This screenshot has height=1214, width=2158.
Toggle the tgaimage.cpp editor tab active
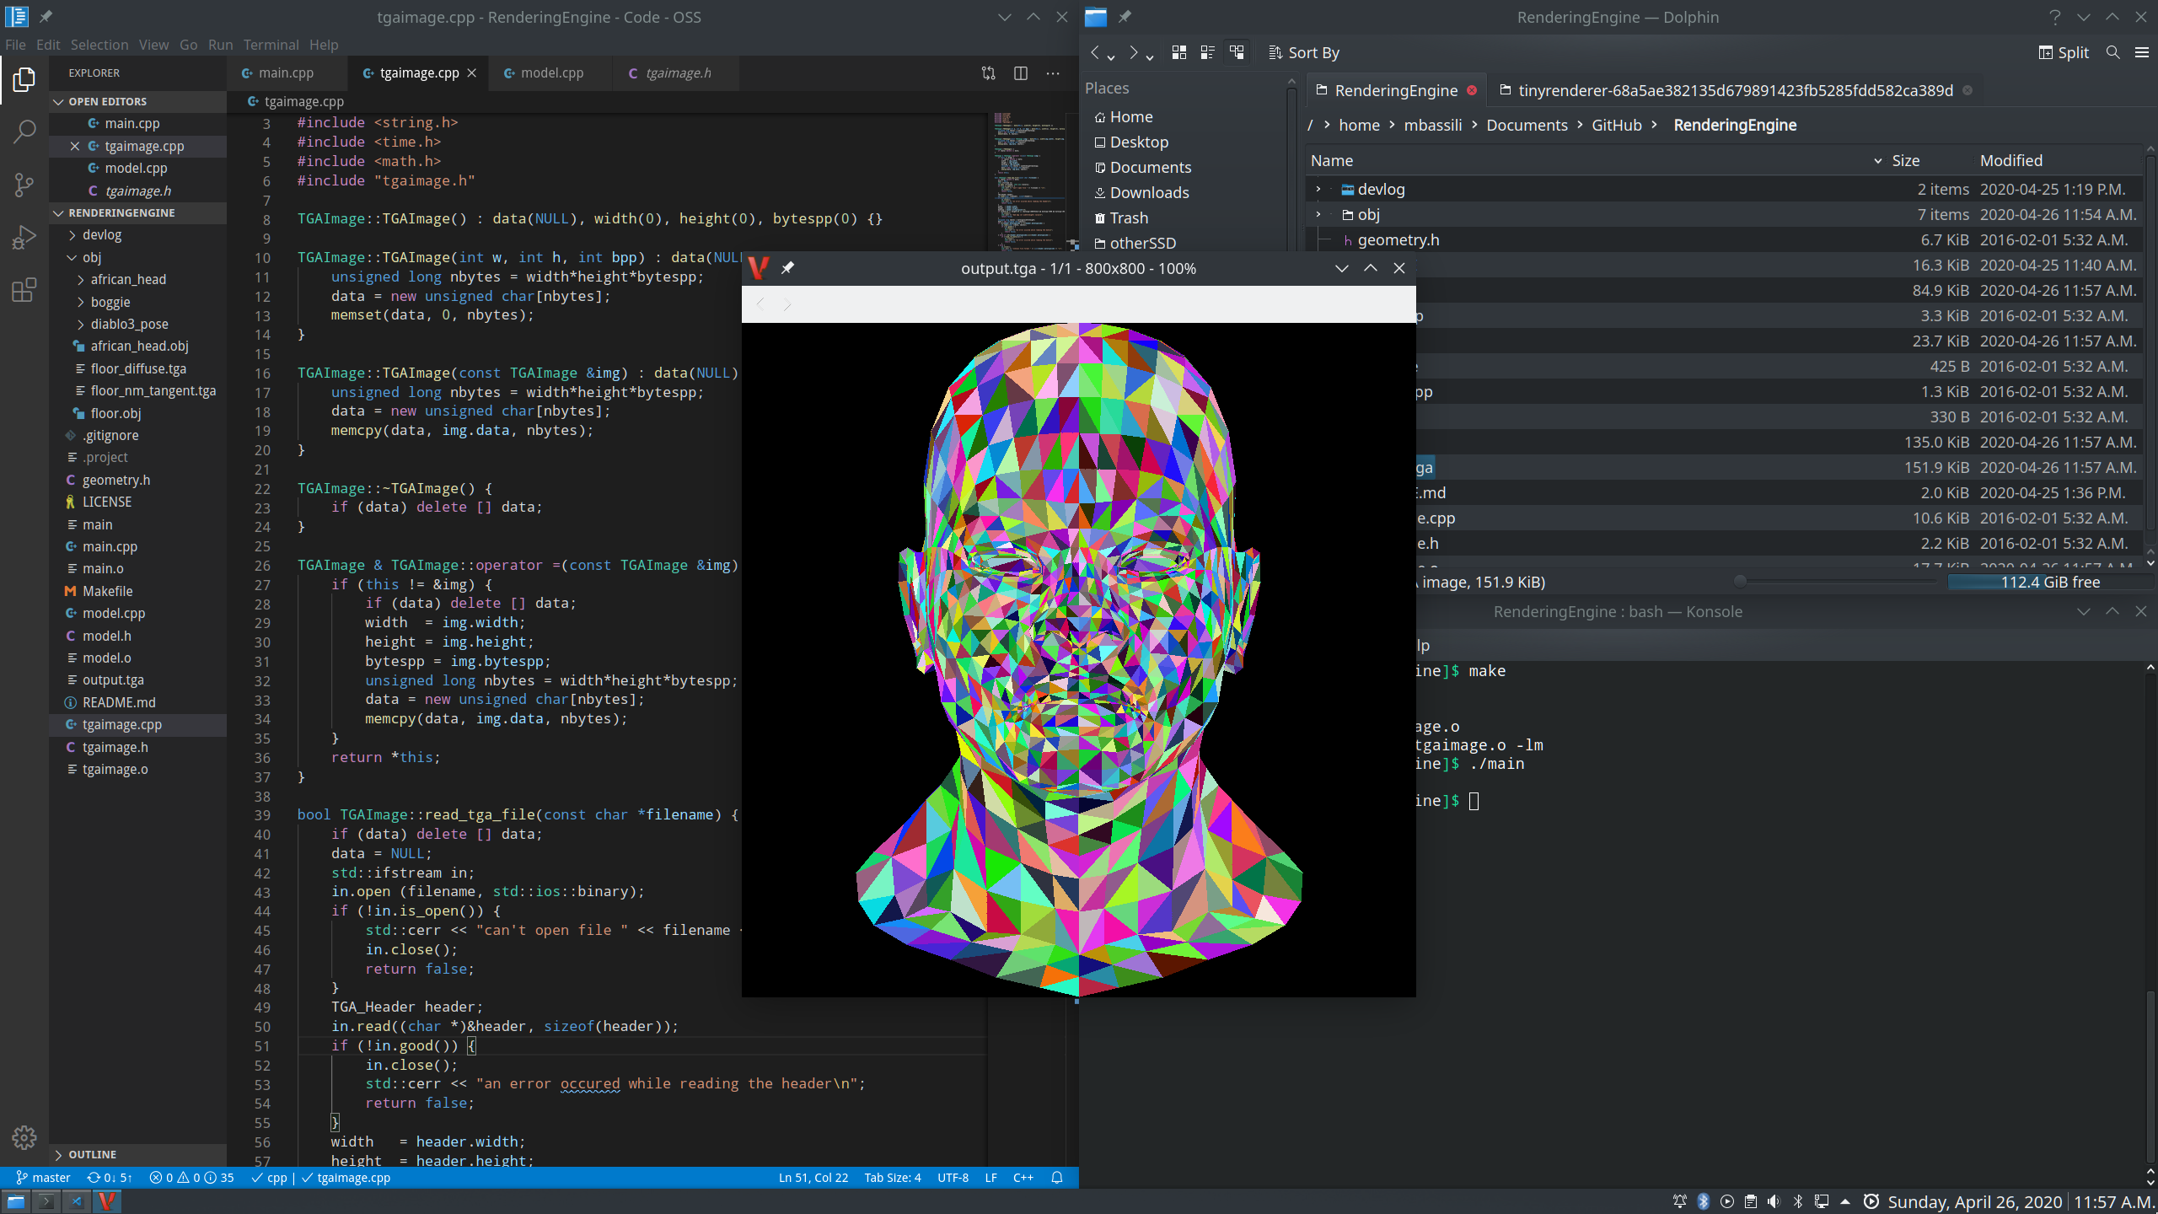coord(416,71)
